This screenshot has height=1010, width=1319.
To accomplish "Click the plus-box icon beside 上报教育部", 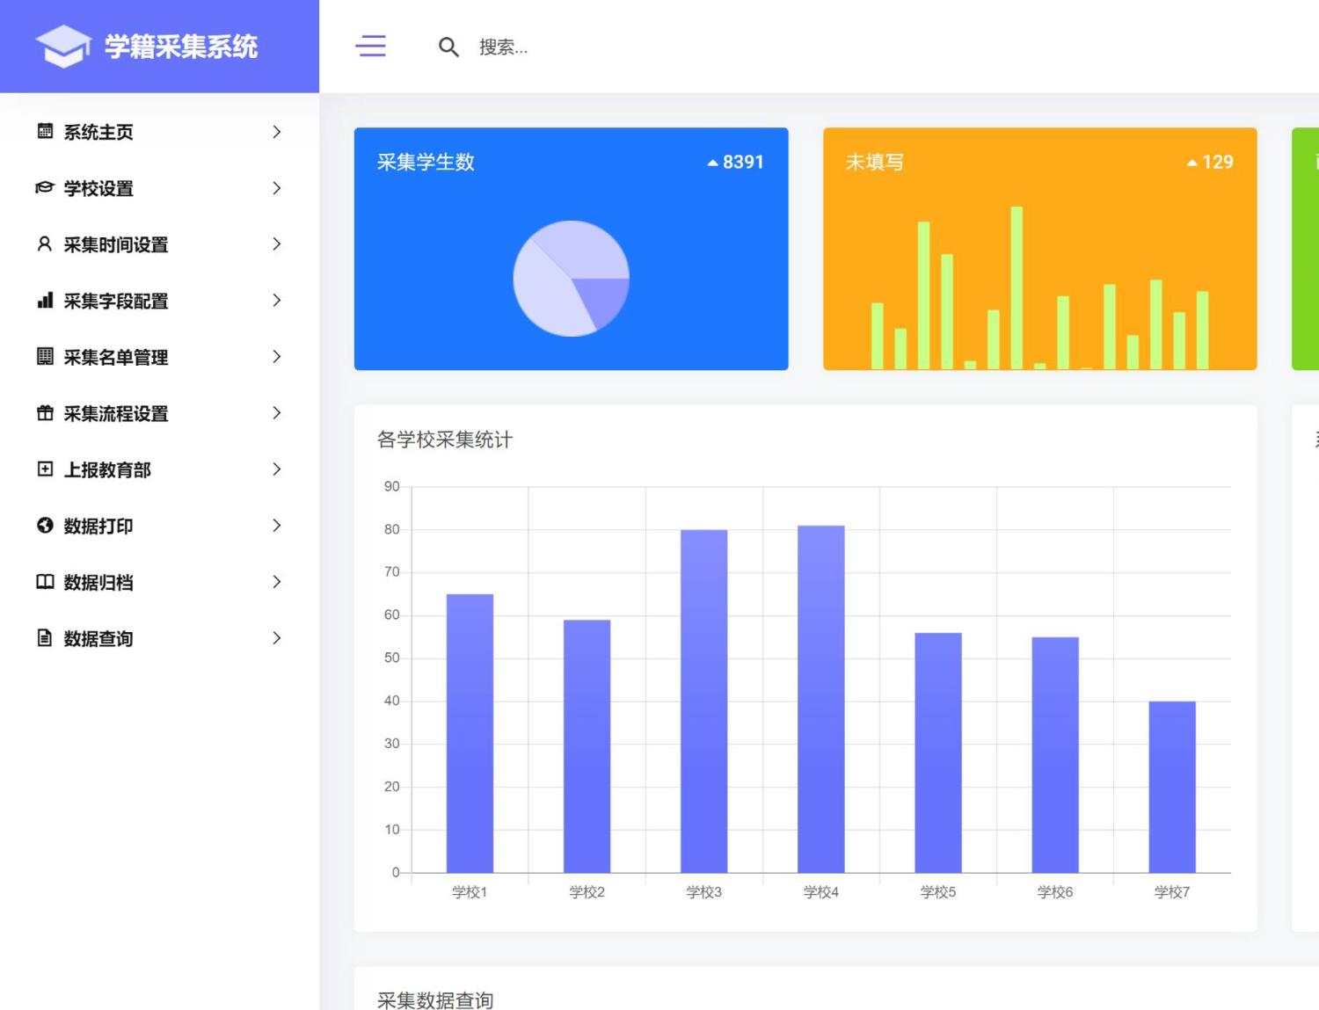I will [45, 469].
